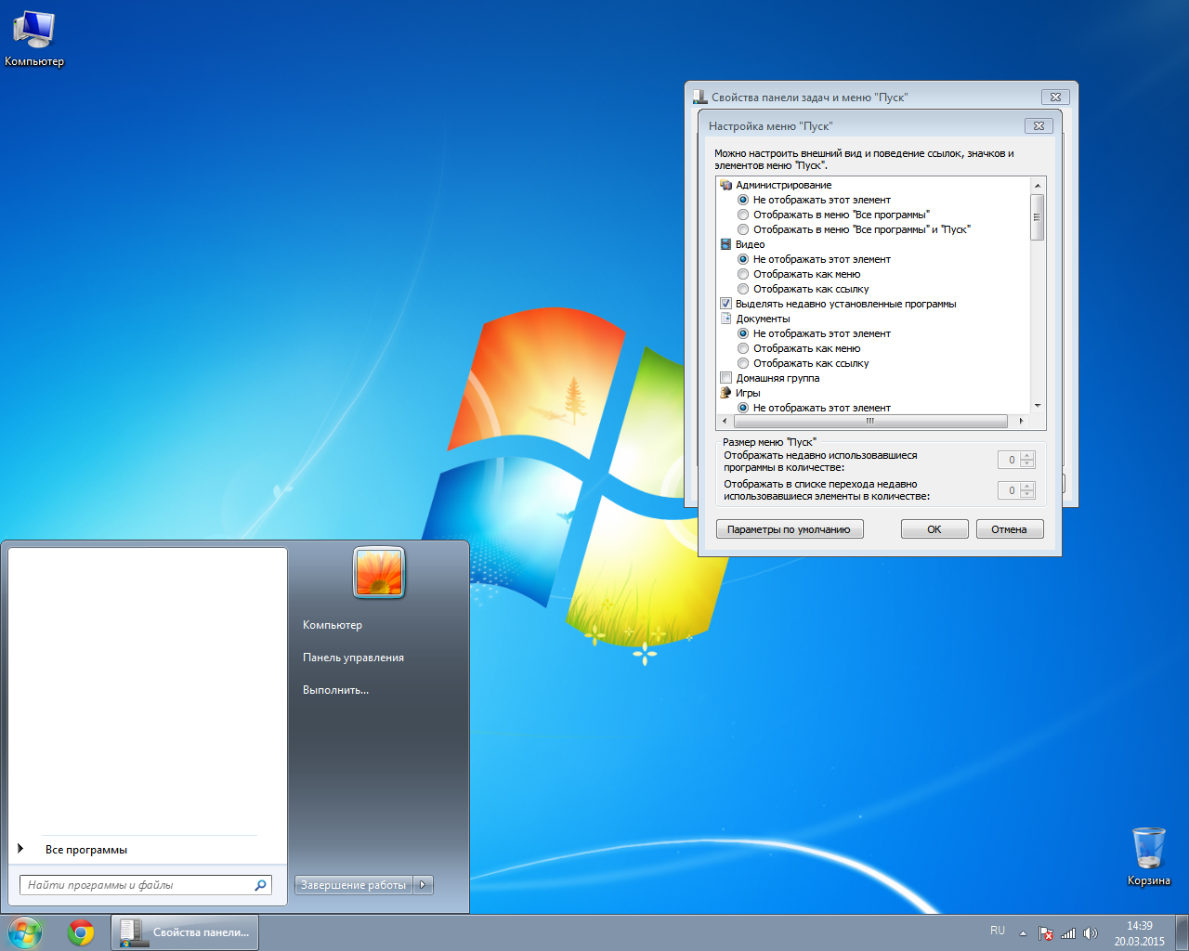
Task: Click the network signal tray icon
Action: tap(1068, 933)
